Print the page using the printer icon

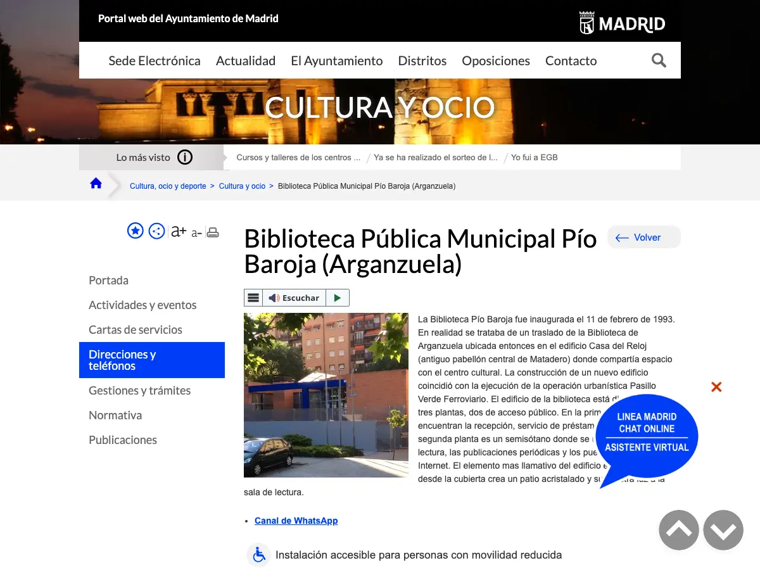coord(213,232)
